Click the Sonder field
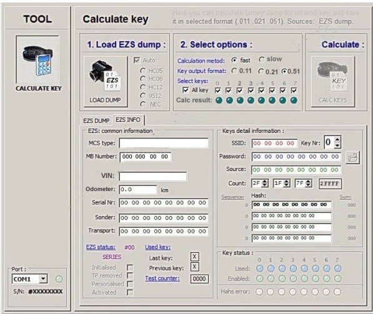This screenshot has height=314, width=373. point(164,218)
